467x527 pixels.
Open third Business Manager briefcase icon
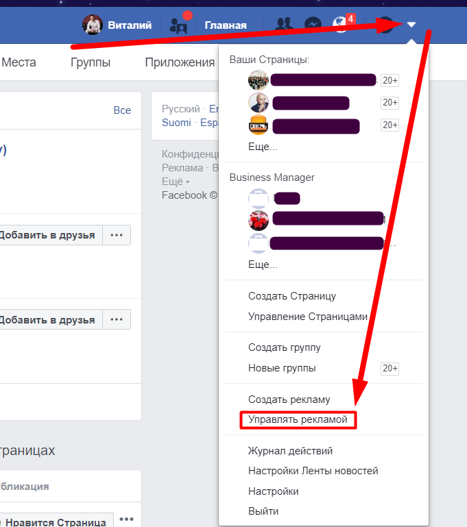(x=259, y=243)
